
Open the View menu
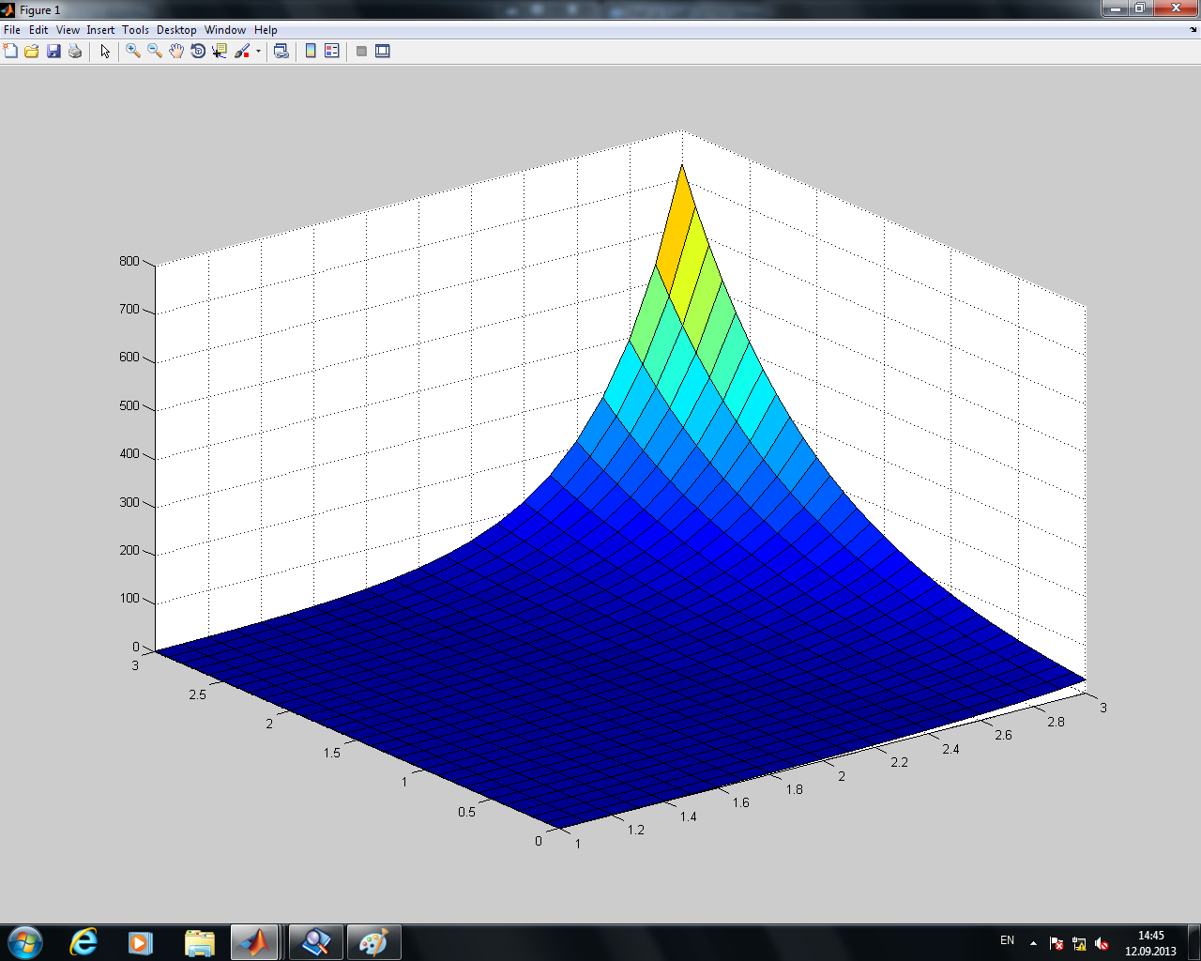pos(68,30)
